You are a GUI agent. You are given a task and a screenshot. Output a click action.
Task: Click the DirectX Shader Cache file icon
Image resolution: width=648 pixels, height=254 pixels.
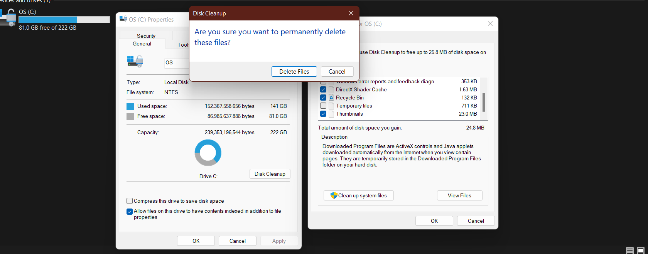click(x=331, y=89)
